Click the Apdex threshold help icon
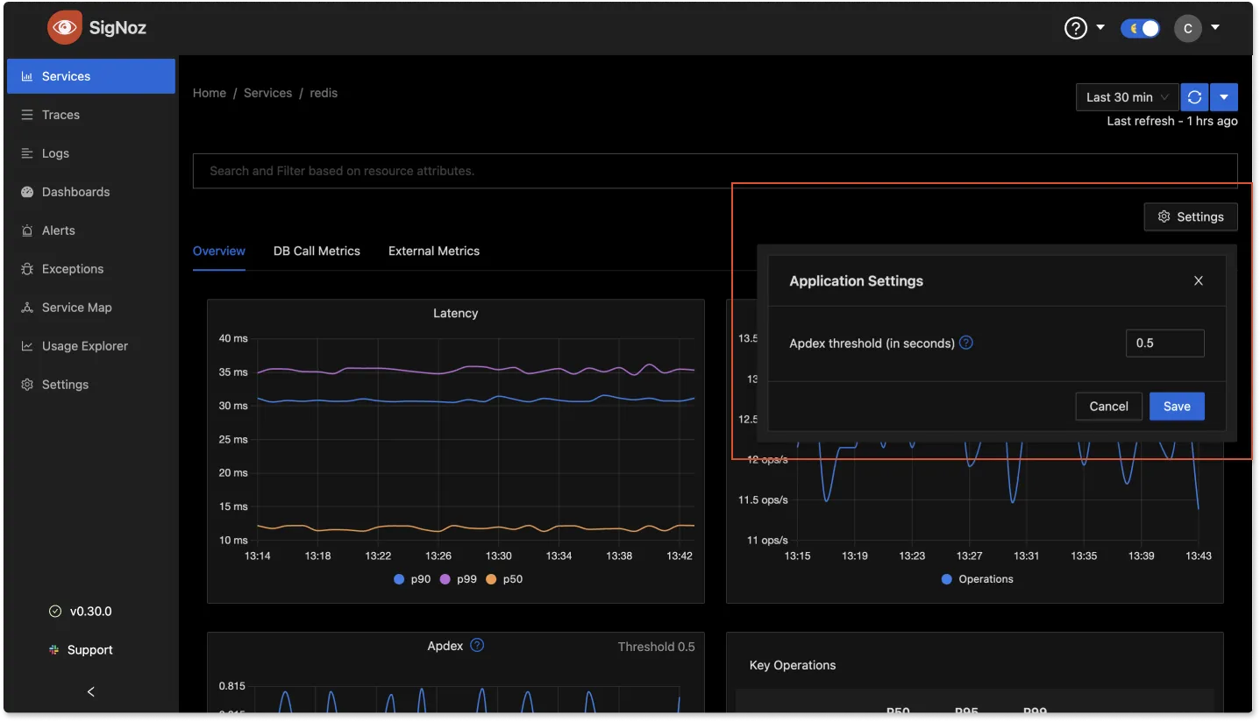Screen dimensions: 1260x722 pos(966,343)
